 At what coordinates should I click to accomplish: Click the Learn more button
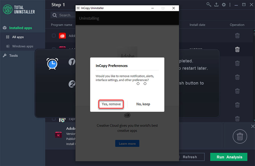[127, 144]
